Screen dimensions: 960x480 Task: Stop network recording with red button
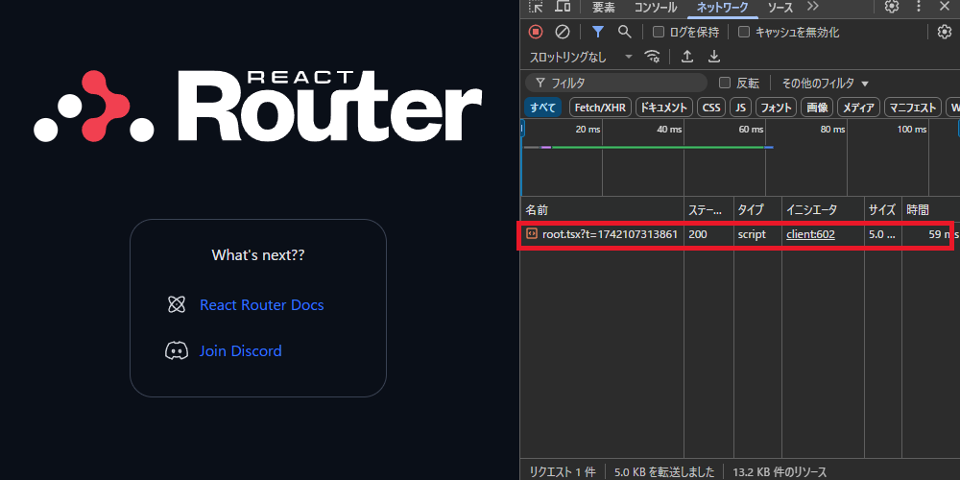coord(536,32)
